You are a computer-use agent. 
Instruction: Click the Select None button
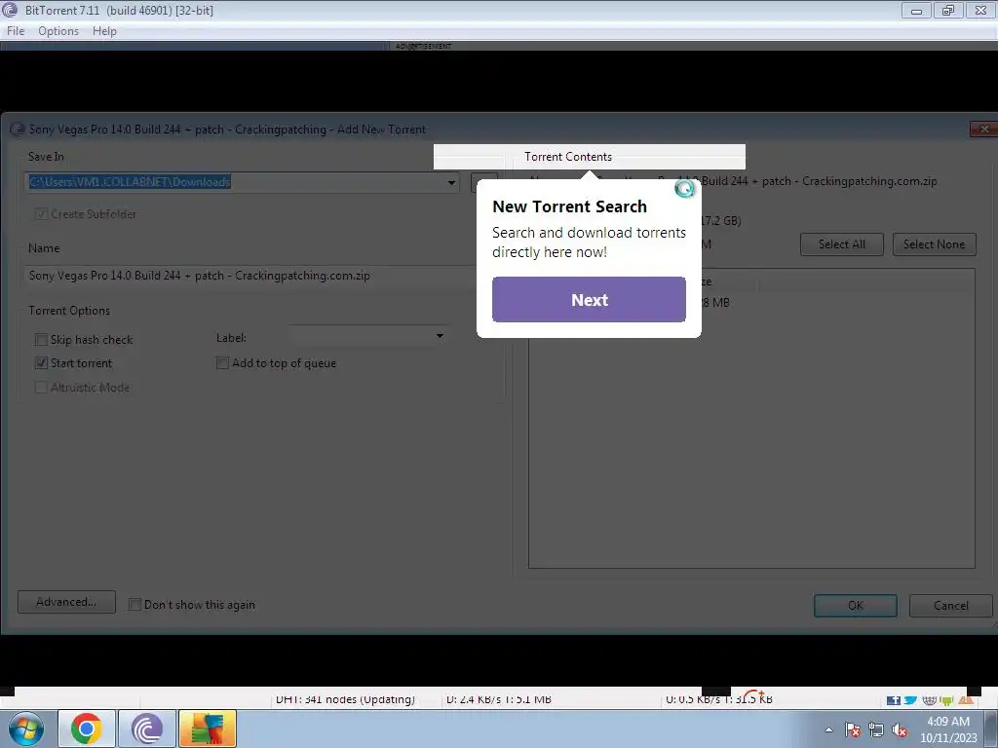click(935, 244)
